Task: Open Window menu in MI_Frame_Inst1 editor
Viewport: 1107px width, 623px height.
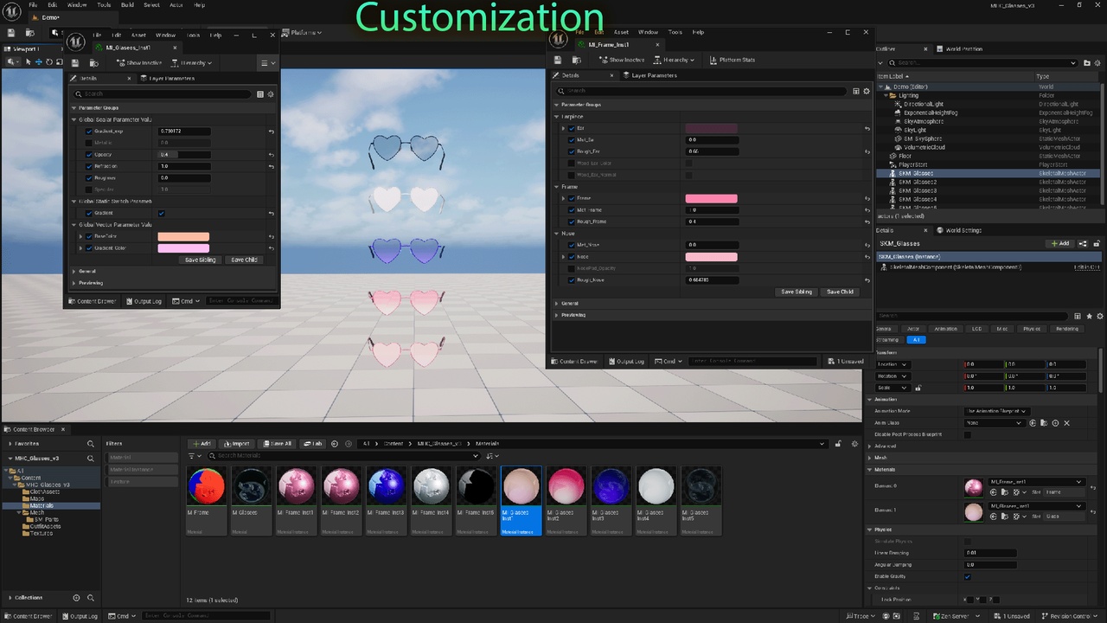Action: (x=648, y=32)
